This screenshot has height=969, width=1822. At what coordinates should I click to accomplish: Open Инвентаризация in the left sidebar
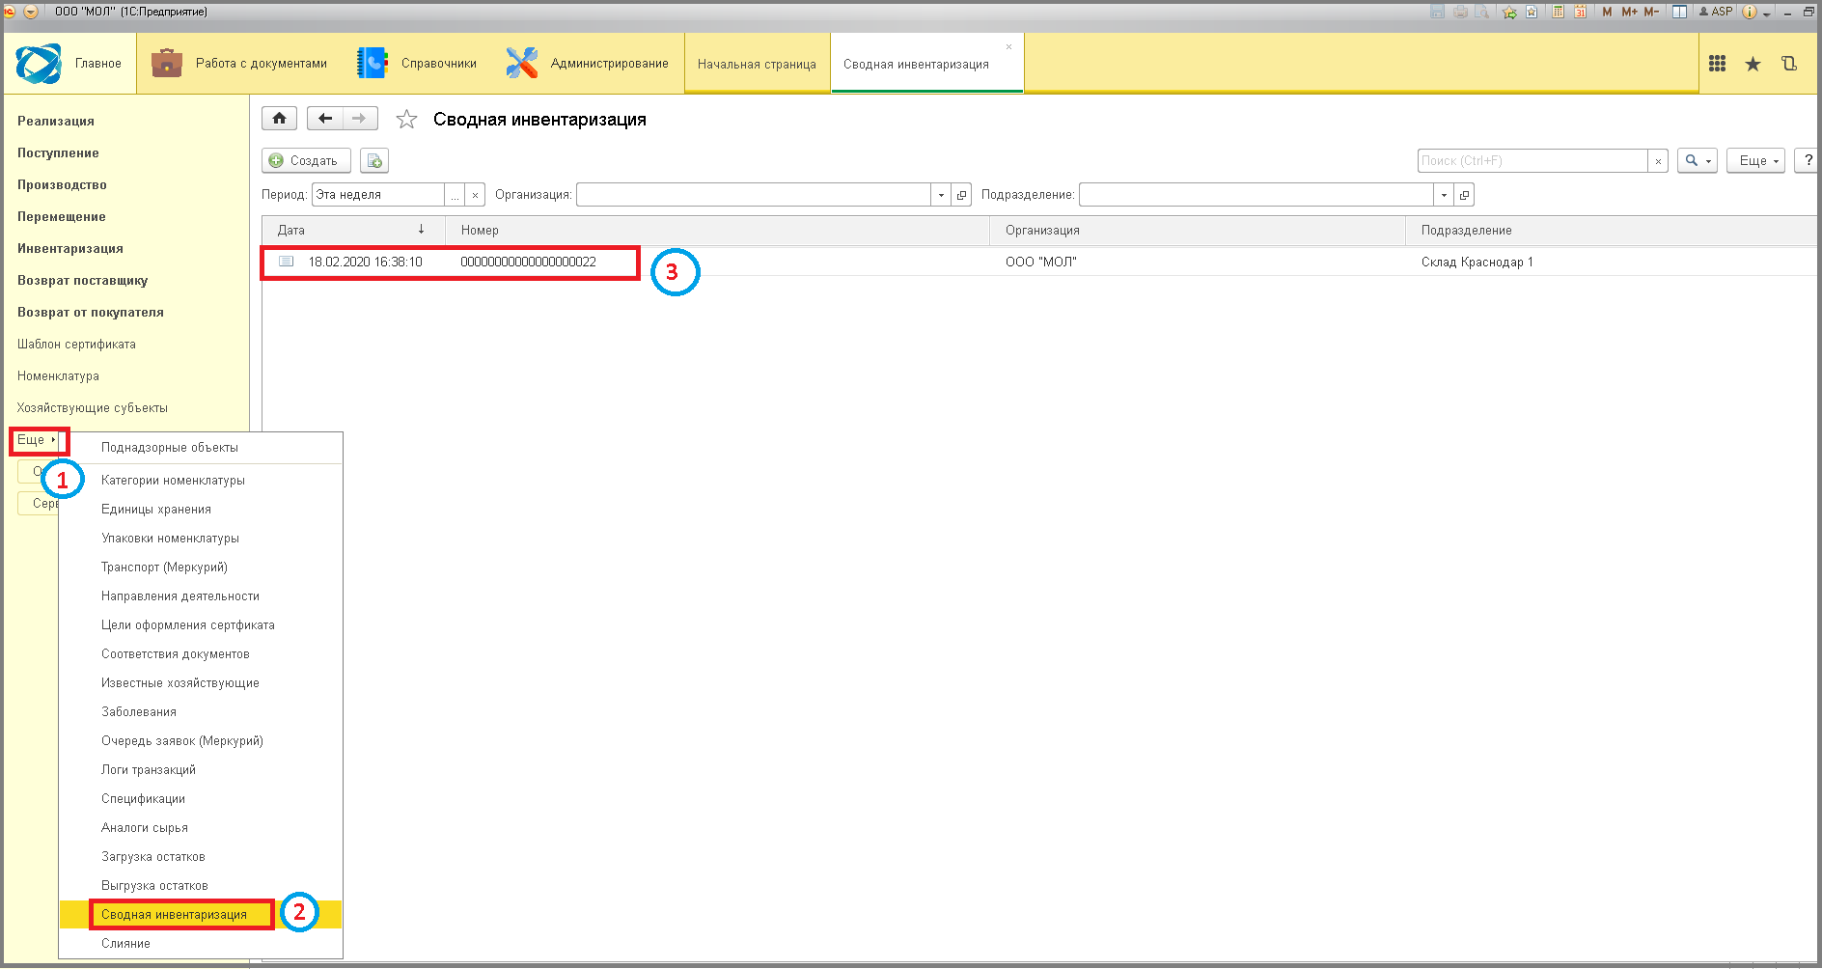pyautogui.click(x=70, y=248)
